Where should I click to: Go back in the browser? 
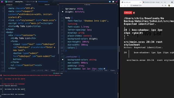122,5
